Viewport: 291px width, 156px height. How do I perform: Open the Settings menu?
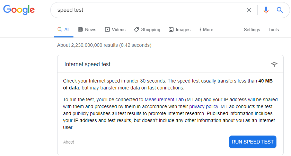point(252,30)
